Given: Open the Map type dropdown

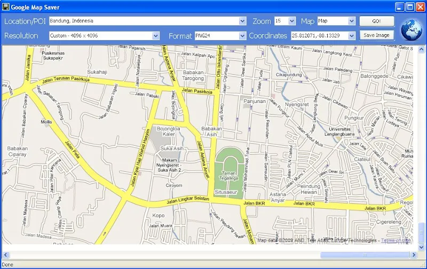Looking at the screenshot, I should pyautogui.click(x=351, y=21).
